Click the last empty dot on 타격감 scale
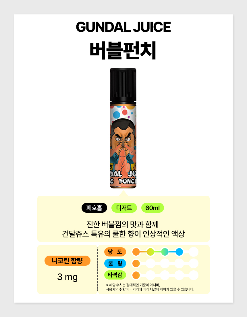This screenshot has width=247, height=317. 194,275
